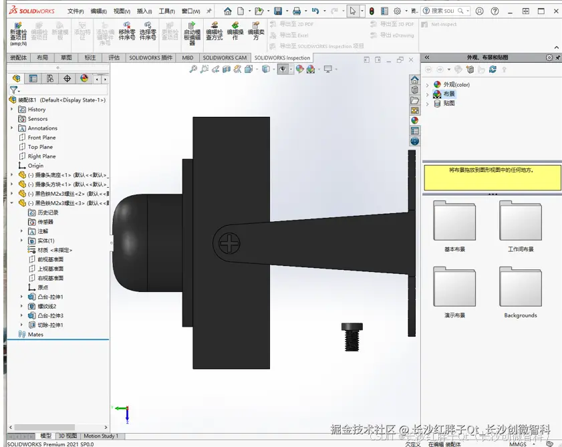
Task: Open the Hide/Show Items dropdown arrow
Action: pyautogui.click(x=291, y=69)
